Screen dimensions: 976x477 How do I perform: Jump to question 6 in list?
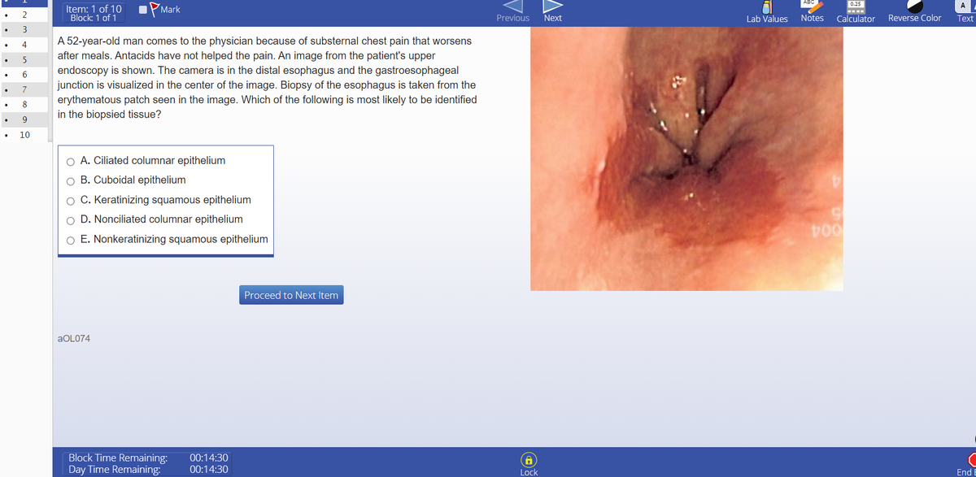click(x=24, y=74)
